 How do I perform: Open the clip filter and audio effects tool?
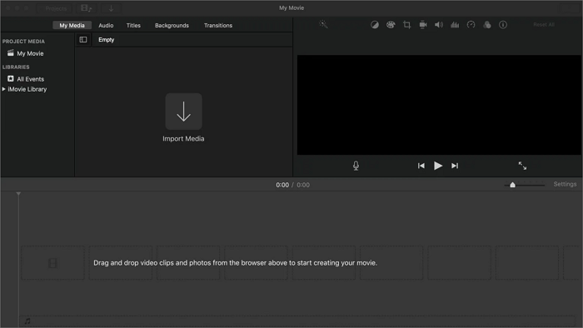[486, 25]
